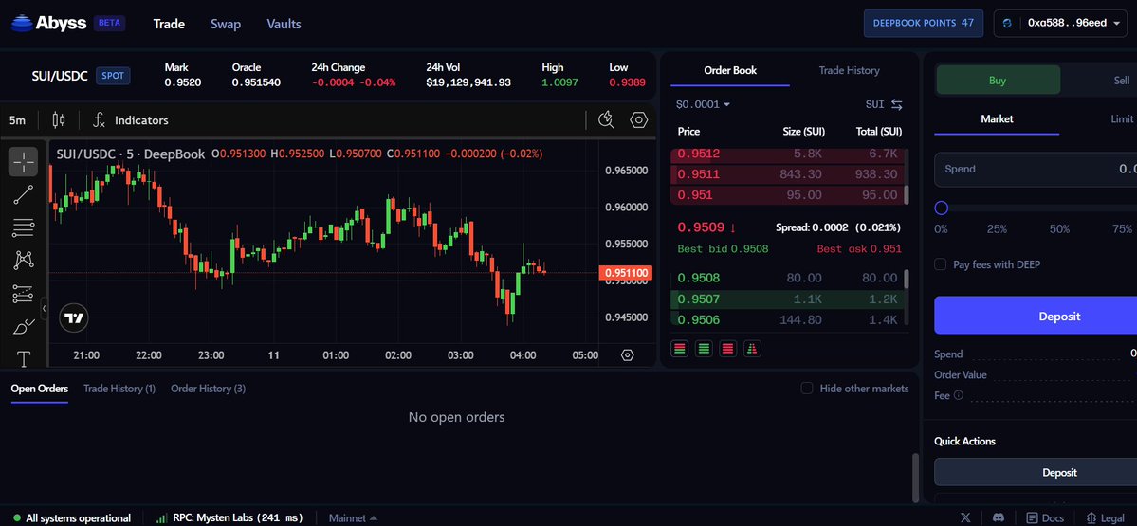Switch to the Order Book tab
This screenshot has height=526, width=1137.
(x=730, y=70)
